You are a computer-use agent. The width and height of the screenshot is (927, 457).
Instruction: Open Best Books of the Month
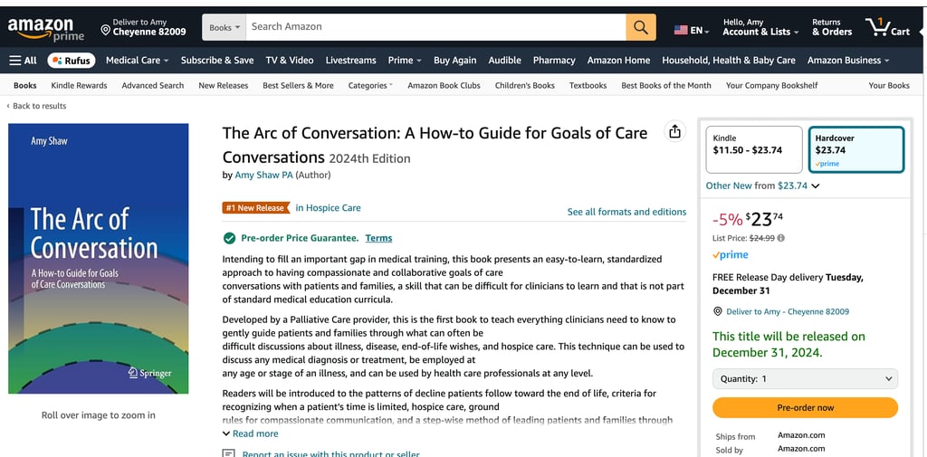[666, 85]
